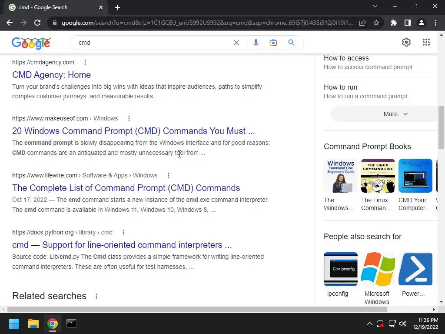Viewport: 445px width, 334px height.
Task: Click the https://docs.python.org breadcrumb text
Action: tap(43, 232)
